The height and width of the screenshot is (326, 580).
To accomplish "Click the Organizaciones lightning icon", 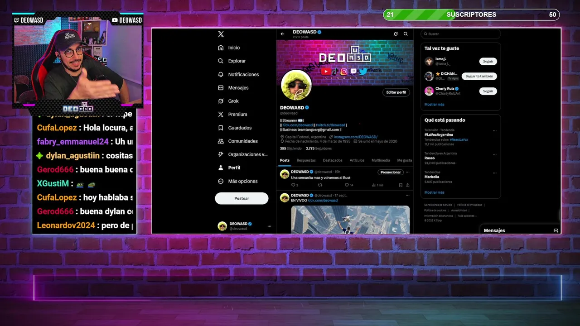I will 221,154.
